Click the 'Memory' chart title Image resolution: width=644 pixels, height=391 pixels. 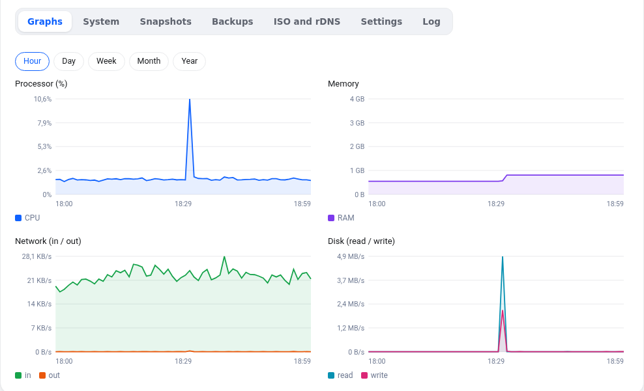(344, 84)
